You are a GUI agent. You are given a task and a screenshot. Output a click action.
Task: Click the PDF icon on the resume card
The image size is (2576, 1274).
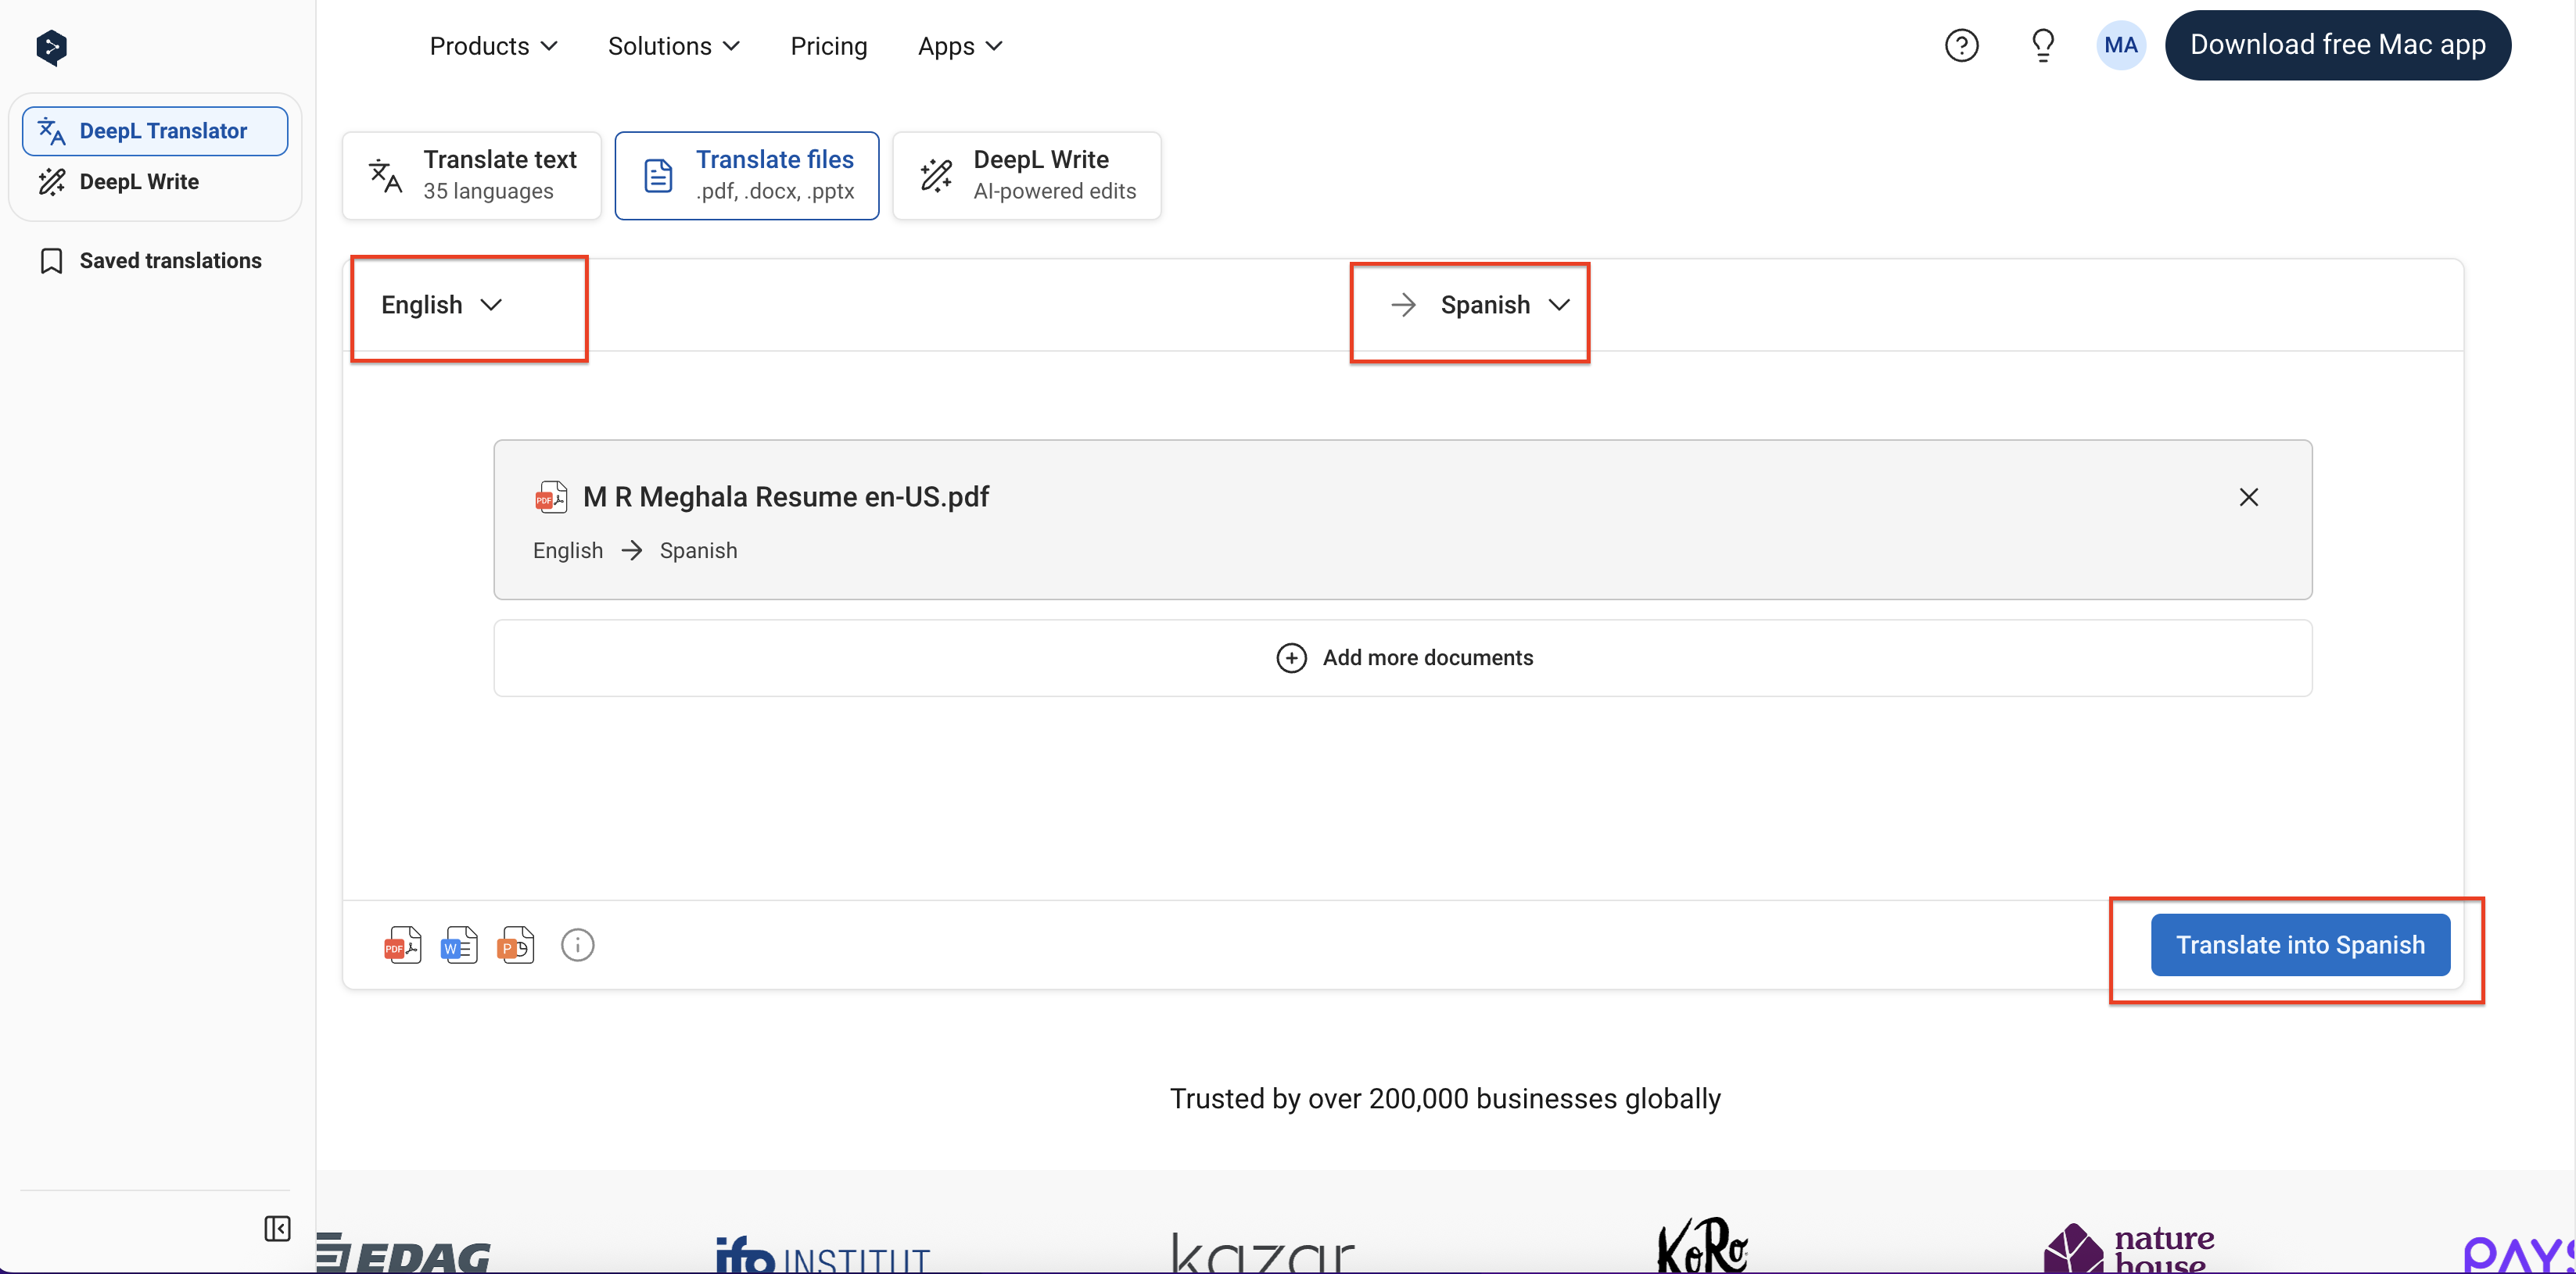[x=550, y=496]
